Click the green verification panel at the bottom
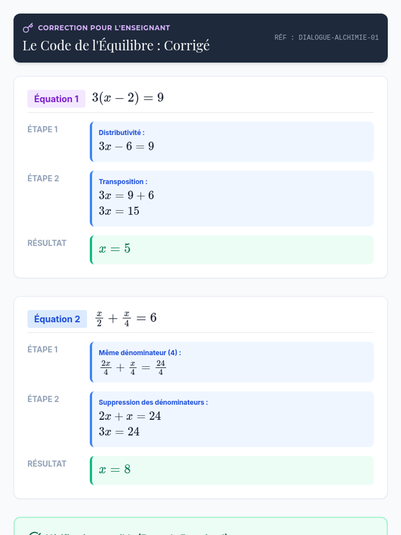 tap(200, 526)
